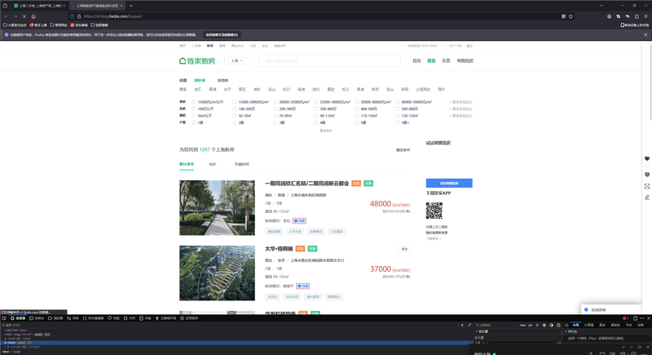Select the default sort tab
The image size is (652, 355).
pos(187,164)
